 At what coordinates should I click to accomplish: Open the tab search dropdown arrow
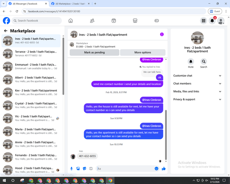coord(4,4)
